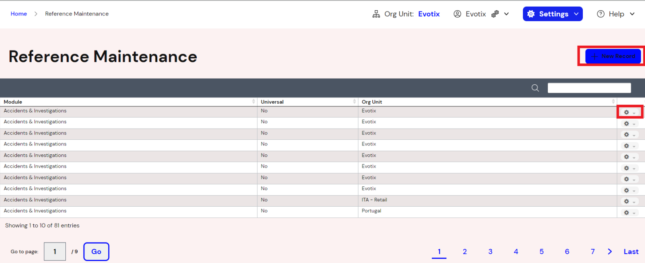Jump to page 5 in pagination

click(541, 251)
